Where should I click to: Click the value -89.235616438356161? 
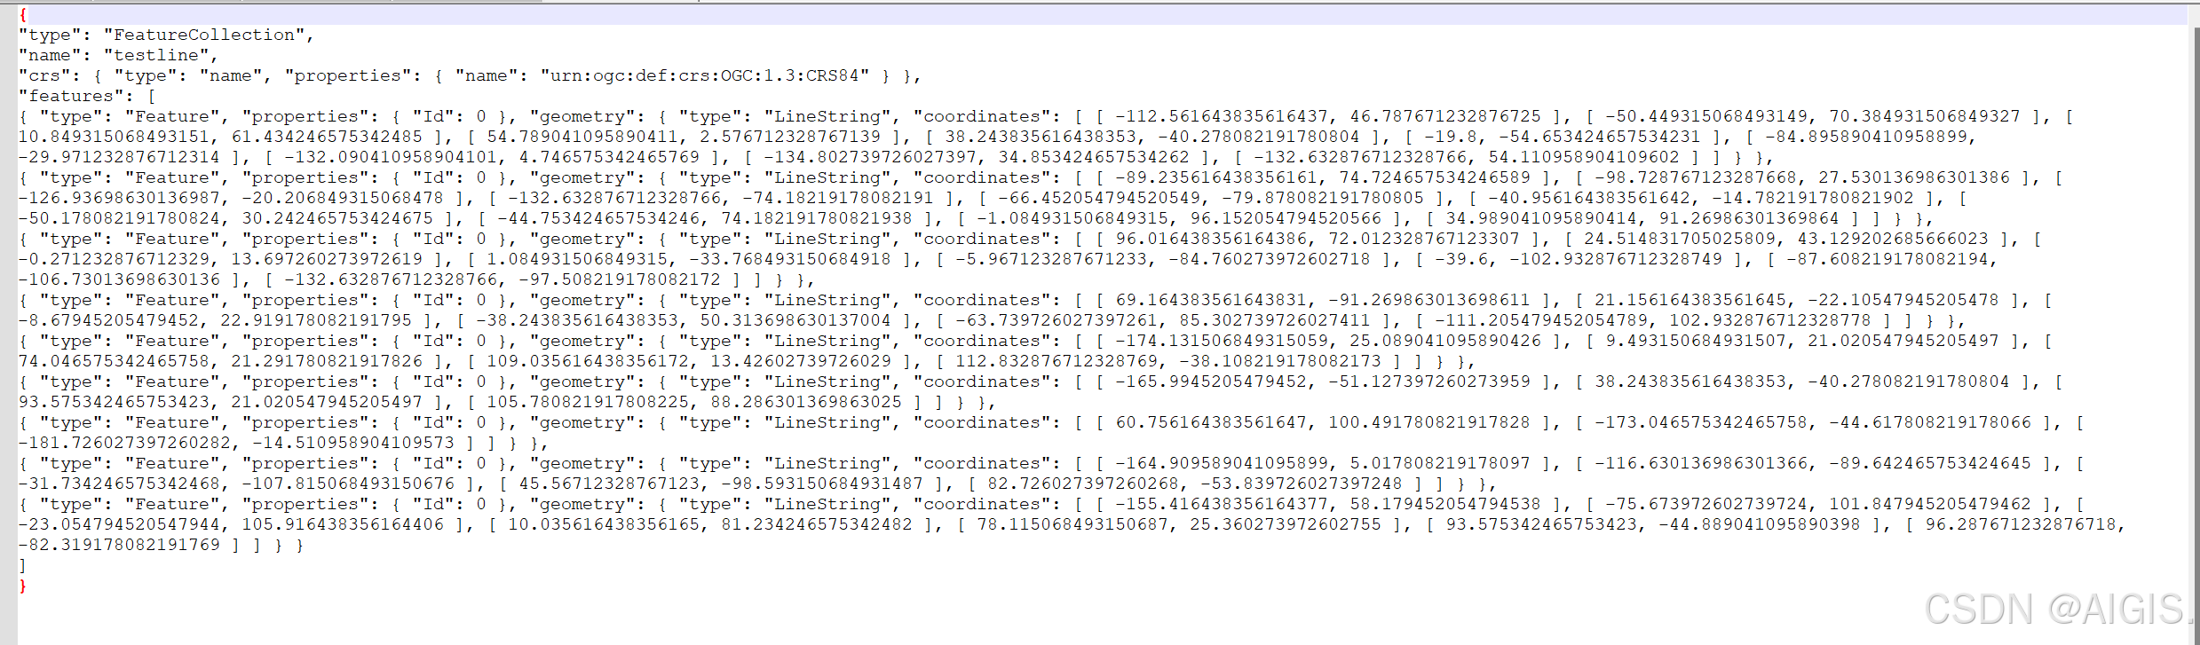coord(1216,177)
